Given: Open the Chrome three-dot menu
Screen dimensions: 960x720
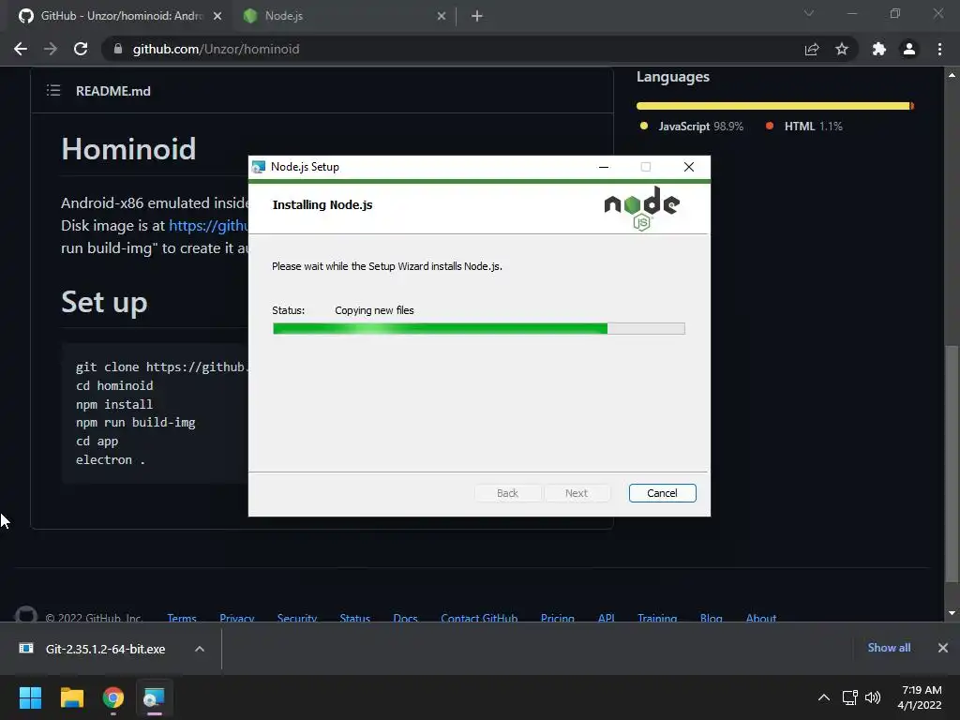Looking at the screenshot, I should coord(939,49).
